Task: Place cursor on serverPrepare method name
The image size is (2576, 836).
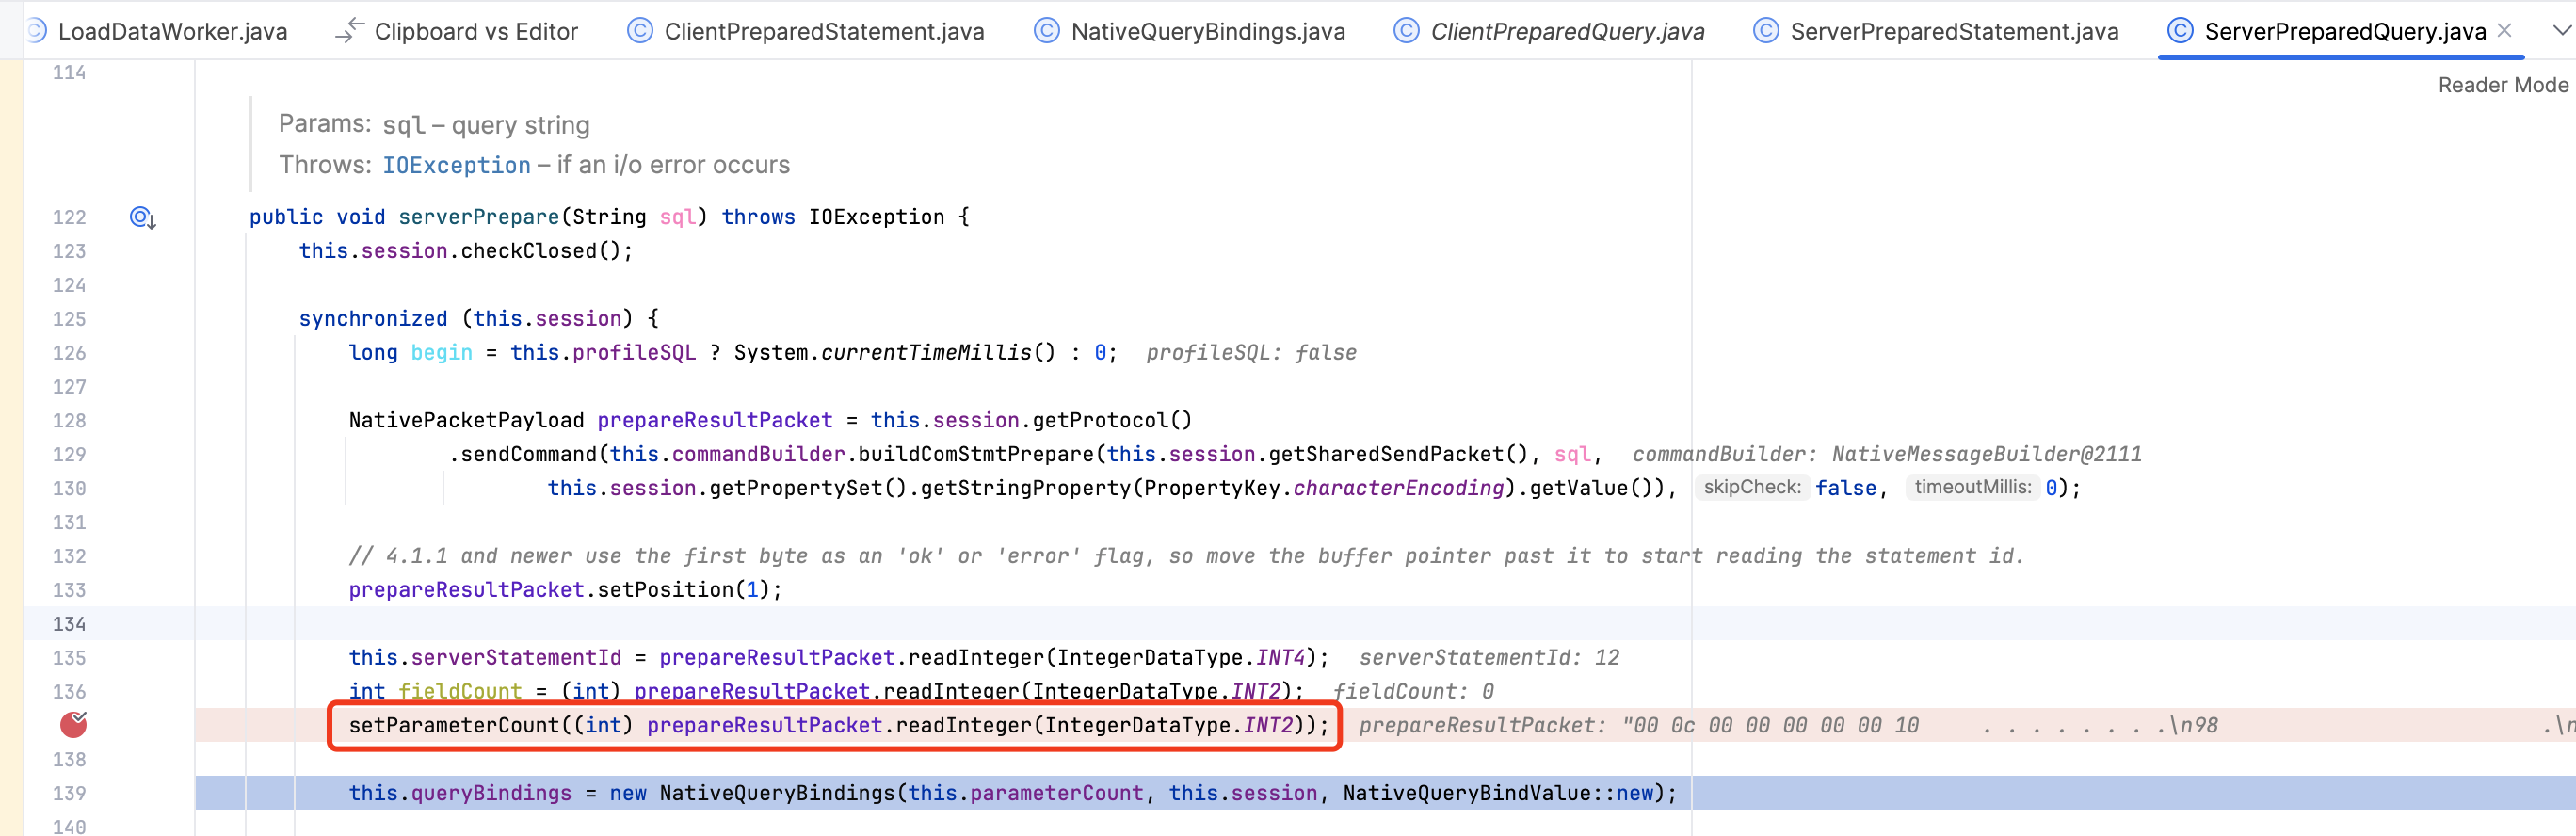Action: pos(478,217)
